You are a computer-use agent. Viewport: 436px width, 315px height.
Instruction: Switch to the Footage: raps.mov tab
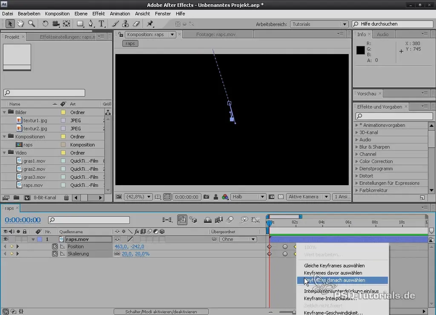coord(216,34)
